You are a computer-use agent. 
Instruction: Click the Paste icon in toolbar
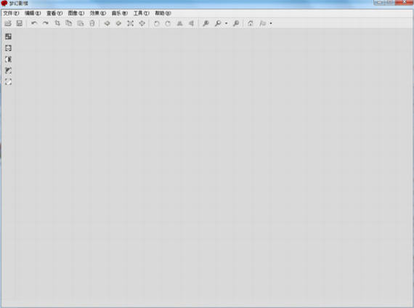coord(81,23)
